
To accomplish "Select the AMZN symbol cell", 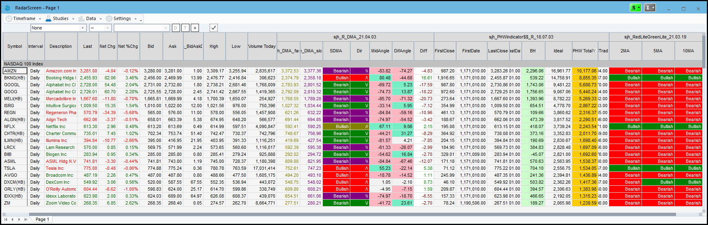I will tap(15, 71).
